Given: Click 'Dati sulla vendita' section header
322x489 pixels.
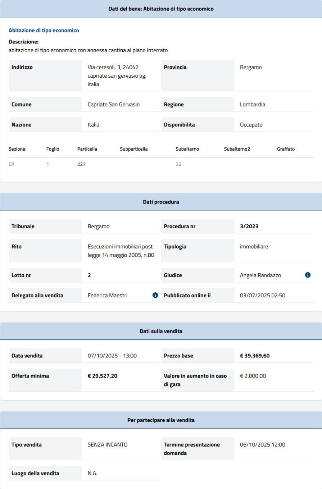Looking at the screenshot, I should click(x=161, y=331).
